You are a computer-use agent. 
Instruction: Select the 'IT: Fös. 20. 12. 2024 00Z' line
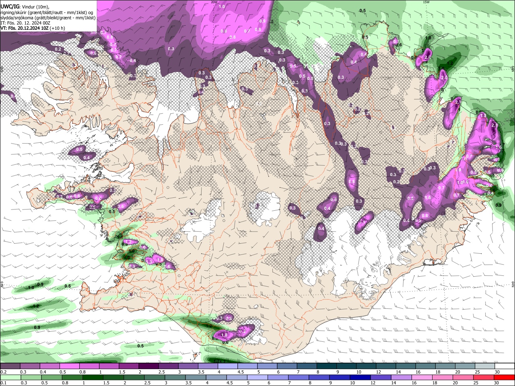pos(25,23)
